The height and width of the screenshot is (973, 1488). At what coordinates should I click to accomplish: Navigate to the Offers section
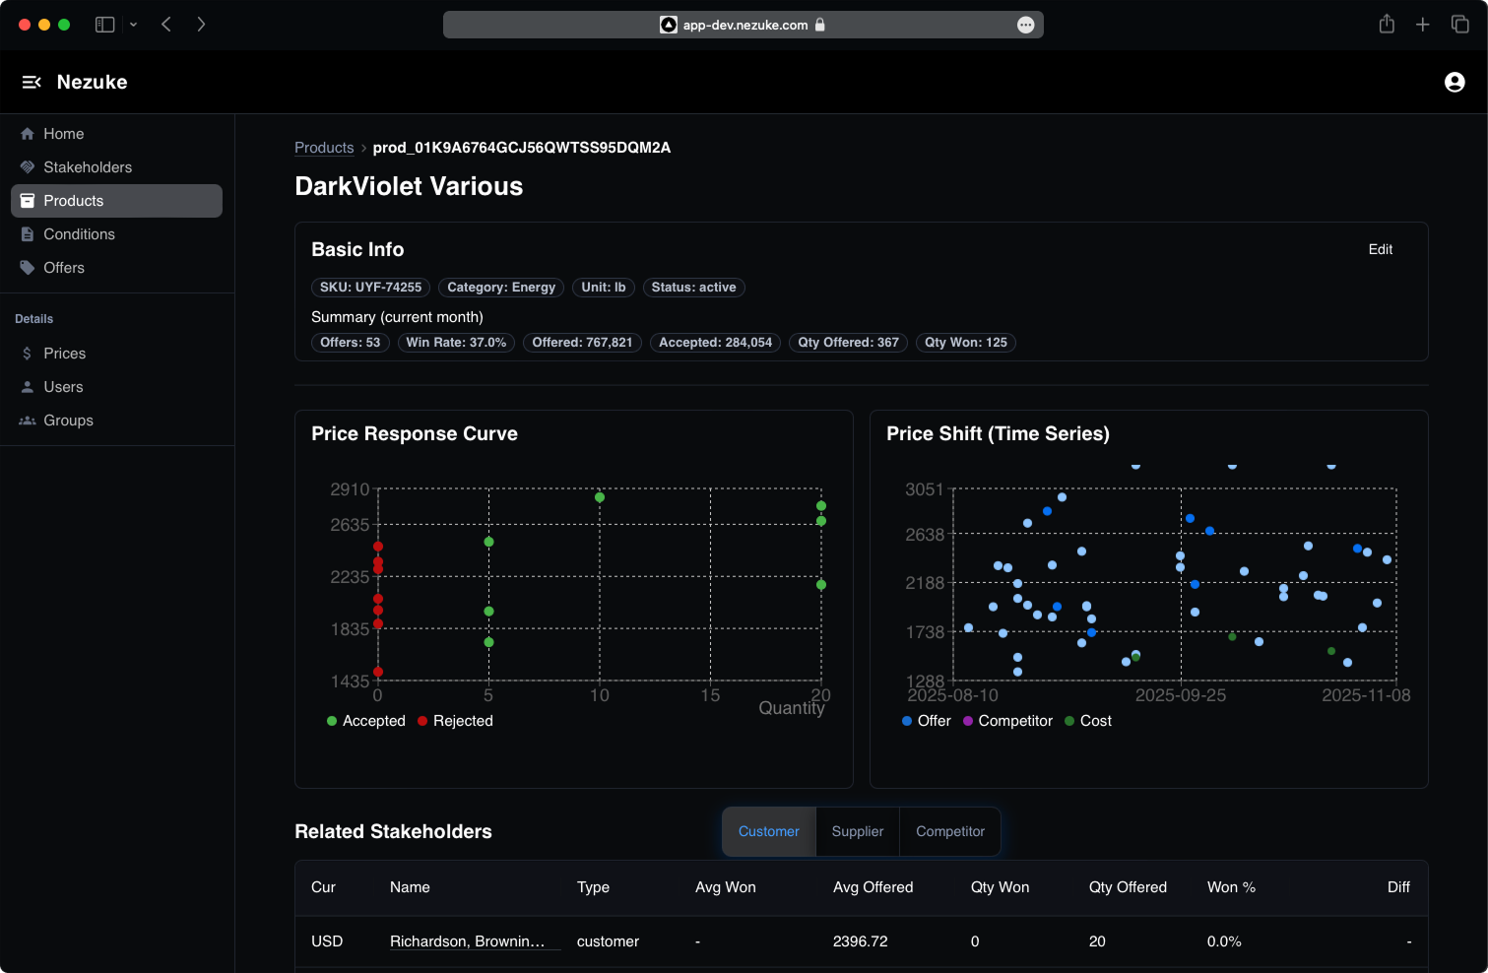(64, 267)
